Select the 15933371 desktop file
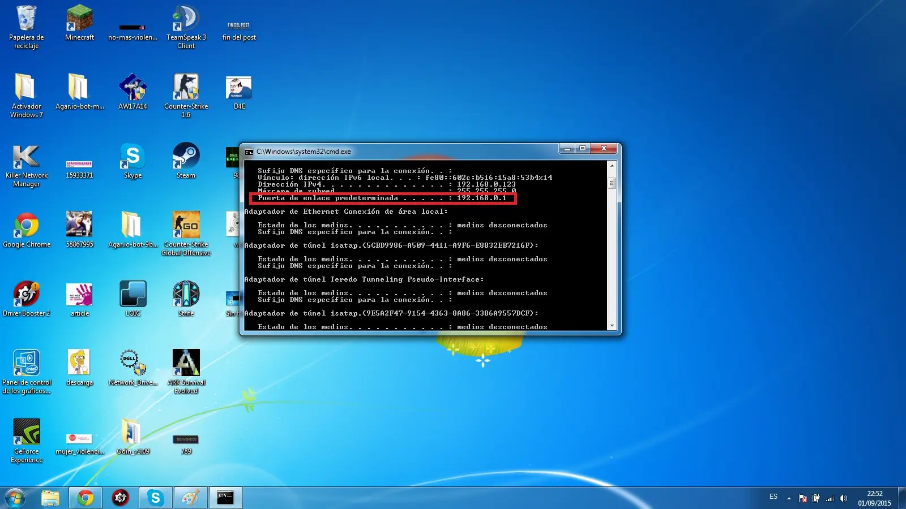Viewport: 906px width, 509px height. [79, 169]
